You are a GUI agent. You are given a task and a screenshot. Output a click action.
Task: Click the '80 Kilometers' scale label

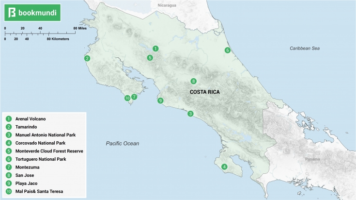[x=58, y=39]
